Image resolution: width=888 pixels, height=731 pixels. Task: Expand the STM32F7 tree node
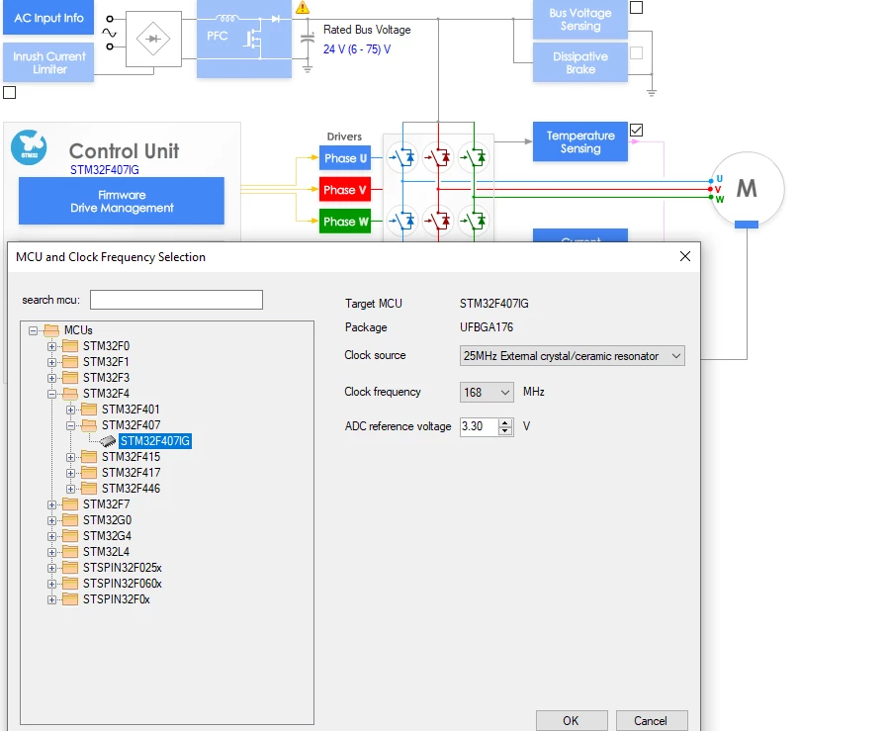pyautogui.click(x=51, y=504)
